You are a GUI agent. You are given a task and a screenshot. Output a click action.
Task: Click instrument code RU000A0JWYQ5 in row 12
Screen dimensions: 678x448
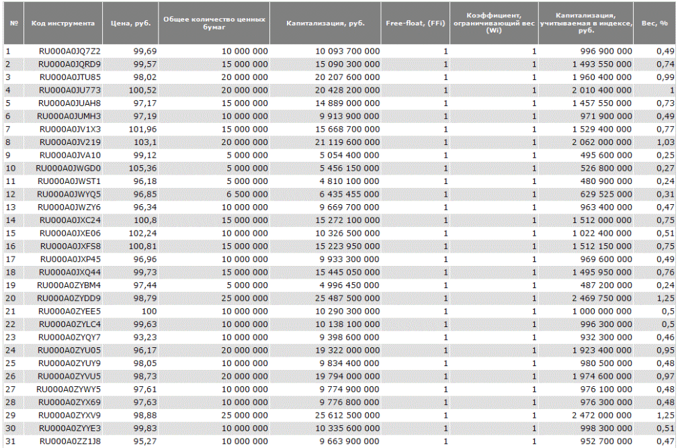pyautogui.click(x=69, y=194)
